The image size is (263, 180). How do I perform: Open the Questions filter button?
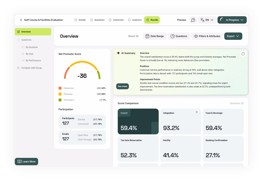pos(179,36)
